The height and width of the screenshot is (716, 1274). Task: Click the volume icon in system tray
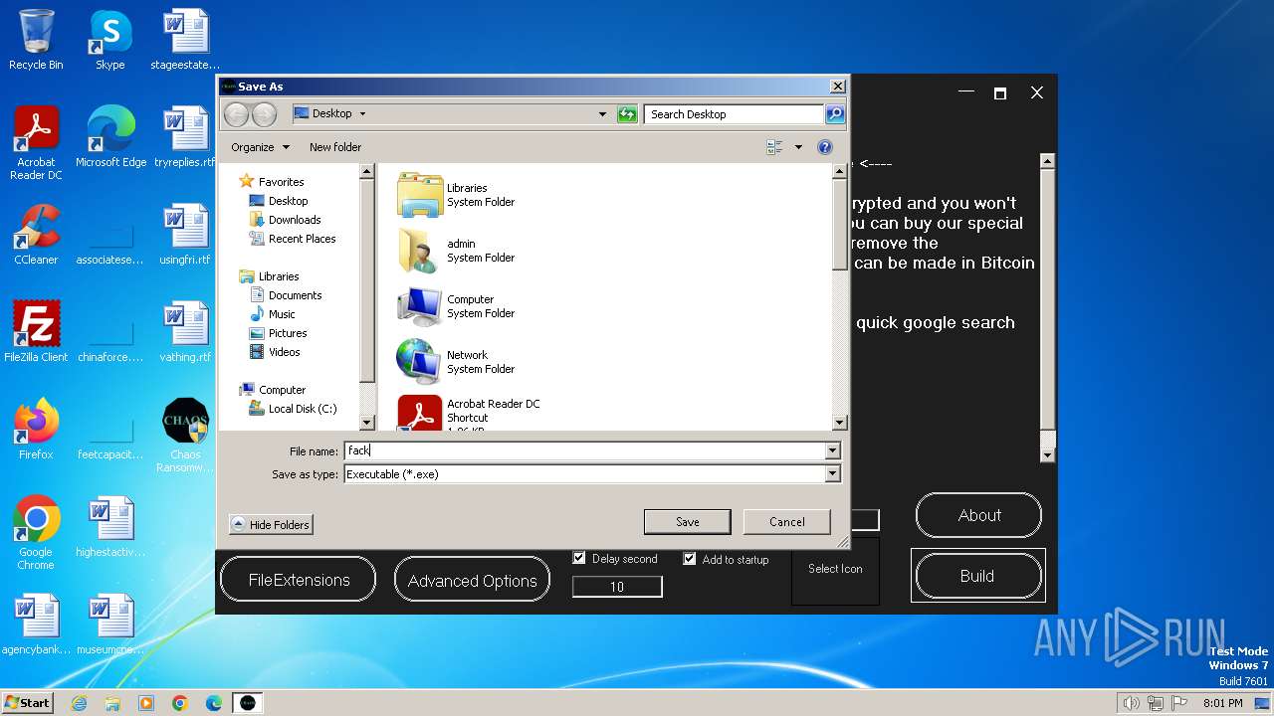coord(1131,703)
